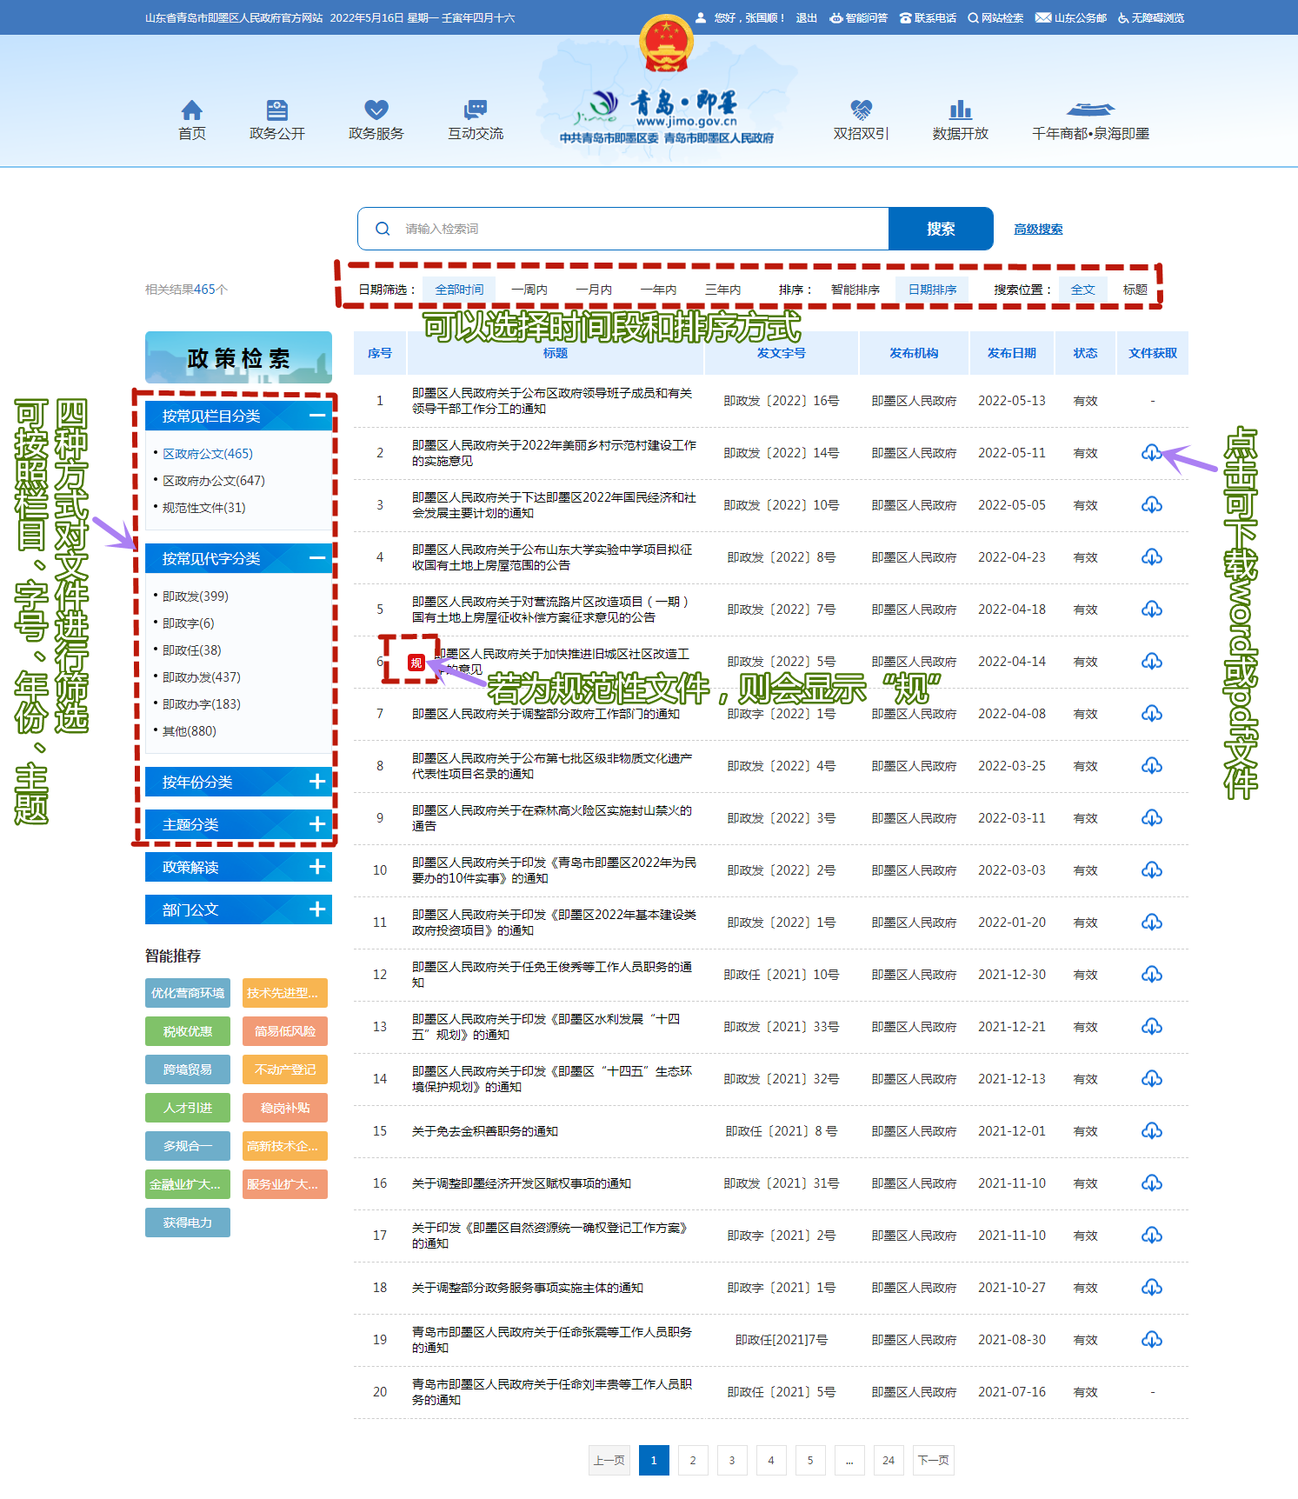1298x1499 pixels.
Task: Open the 高级搜索 link
Action: click(1038, 230)
